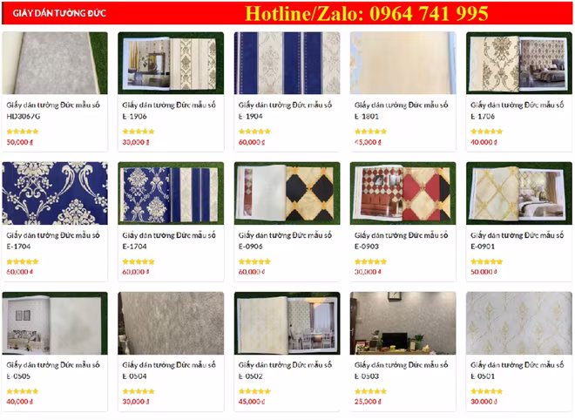575x420 pixels.
Task: Click the star rating under E-0906
Action: 254,261
